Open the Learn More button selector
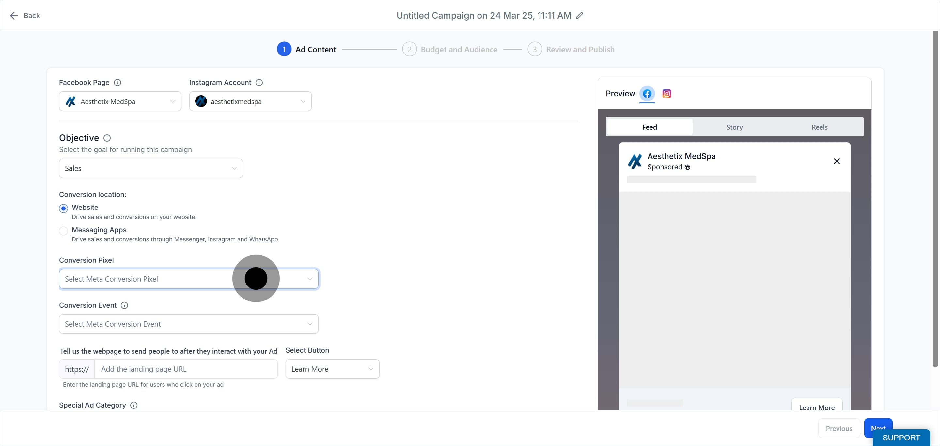The width and height of the screenshot is (940, 446). point(333,369)
